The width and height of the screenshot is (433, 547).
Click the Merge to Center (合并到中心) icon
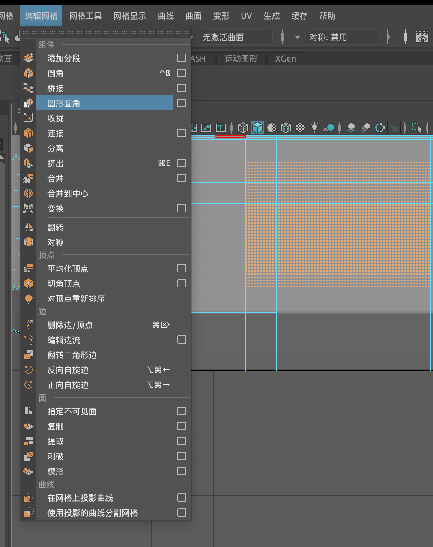29,193
